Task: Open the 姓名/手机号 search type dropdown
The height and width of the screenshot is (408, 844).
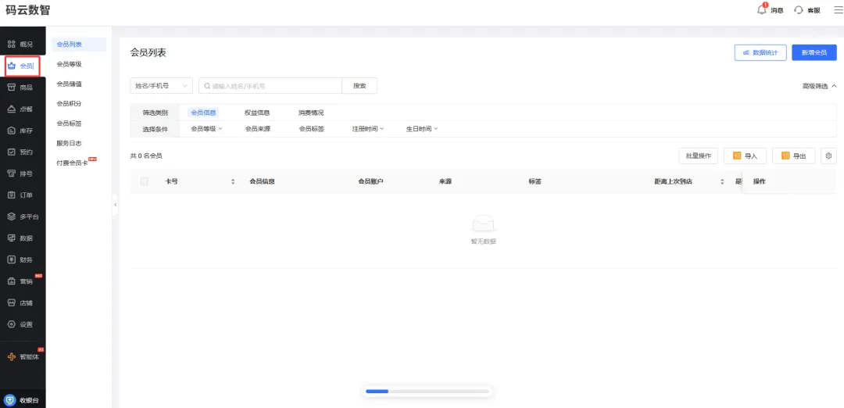Action: (162, 85)
